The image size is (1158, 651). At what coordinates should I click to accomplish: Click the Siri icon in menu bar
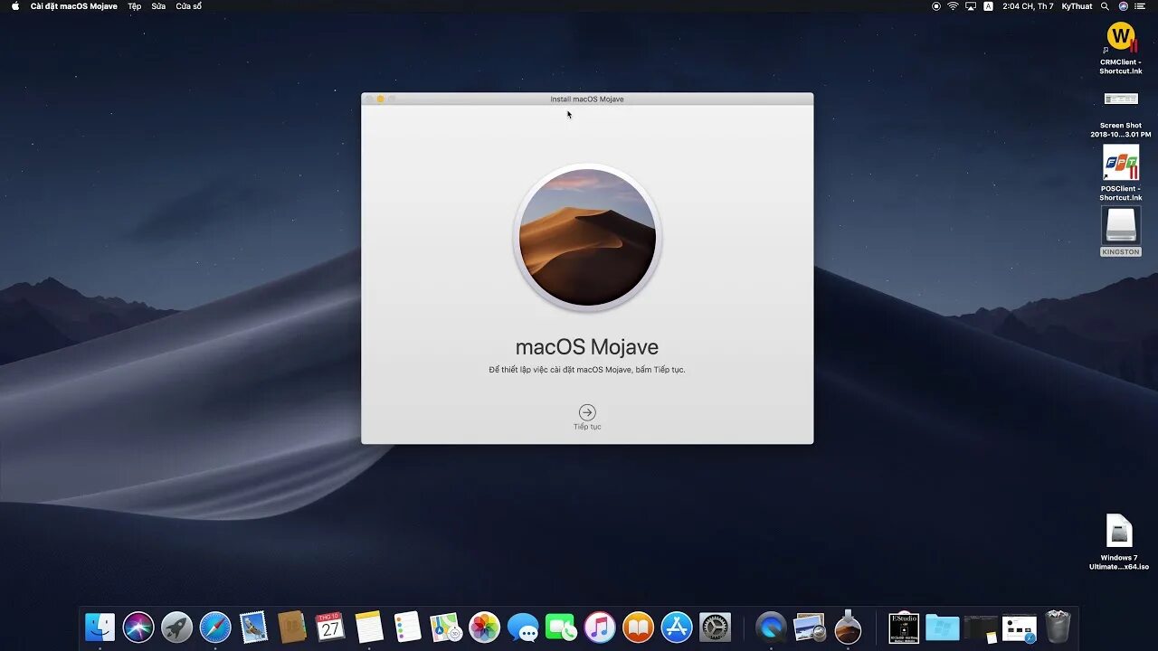(x=1123, y=6)
